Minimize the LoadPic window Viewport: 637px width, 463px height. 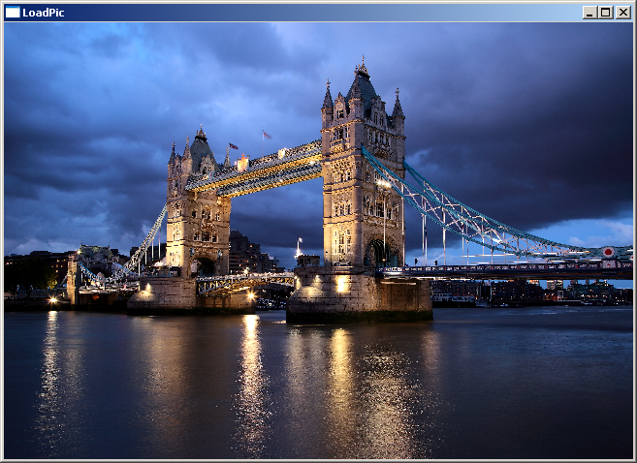(589, 13)
